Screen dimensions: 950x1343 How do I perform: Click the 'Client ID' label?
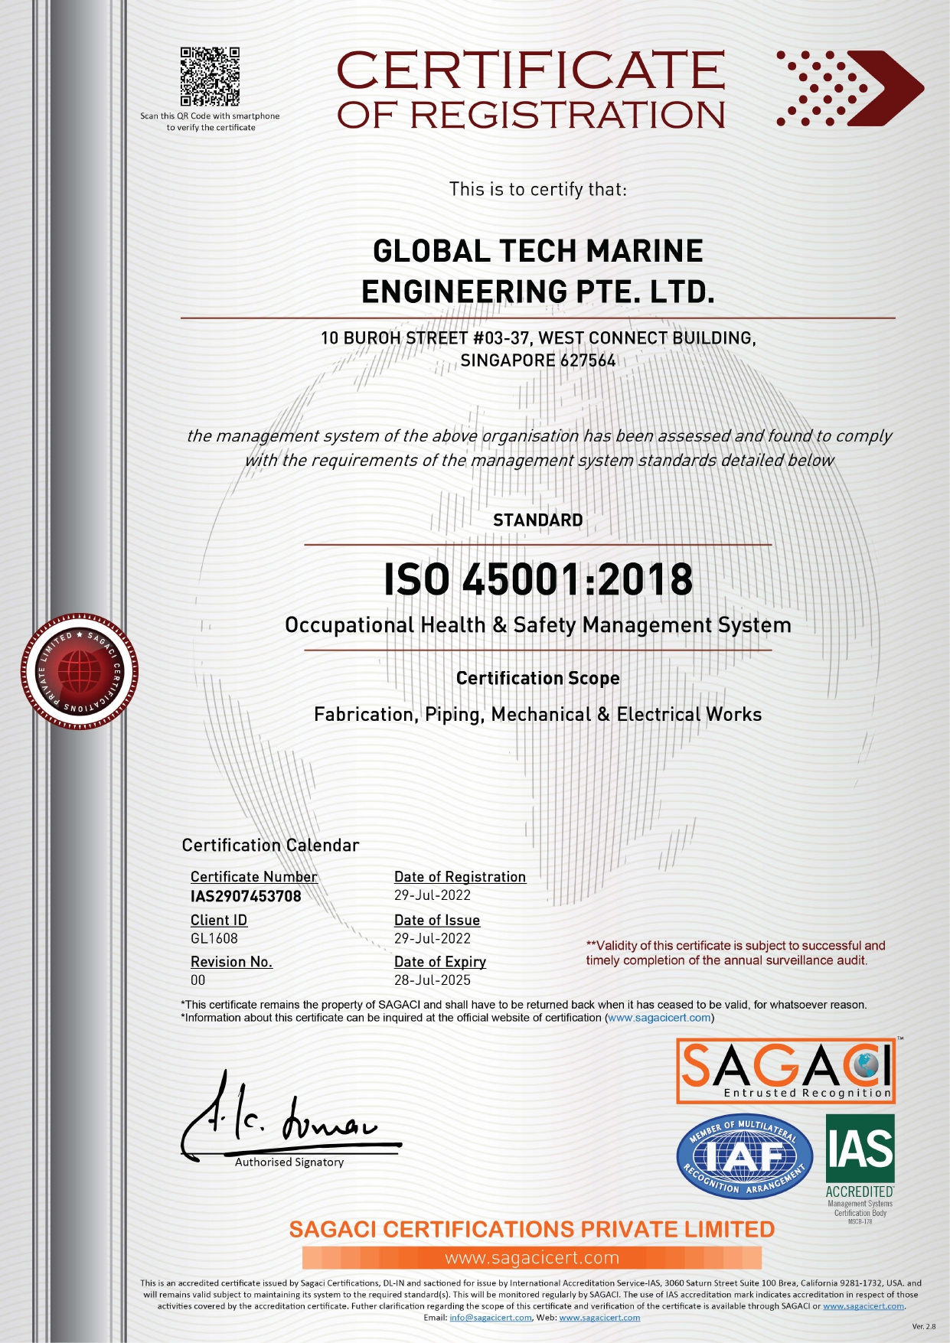pyautogui.click(x=219, y=921)
